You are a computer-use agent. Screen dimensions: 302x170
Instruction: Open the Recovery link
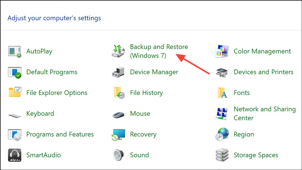pyautogui.click(x=143, y=134)
